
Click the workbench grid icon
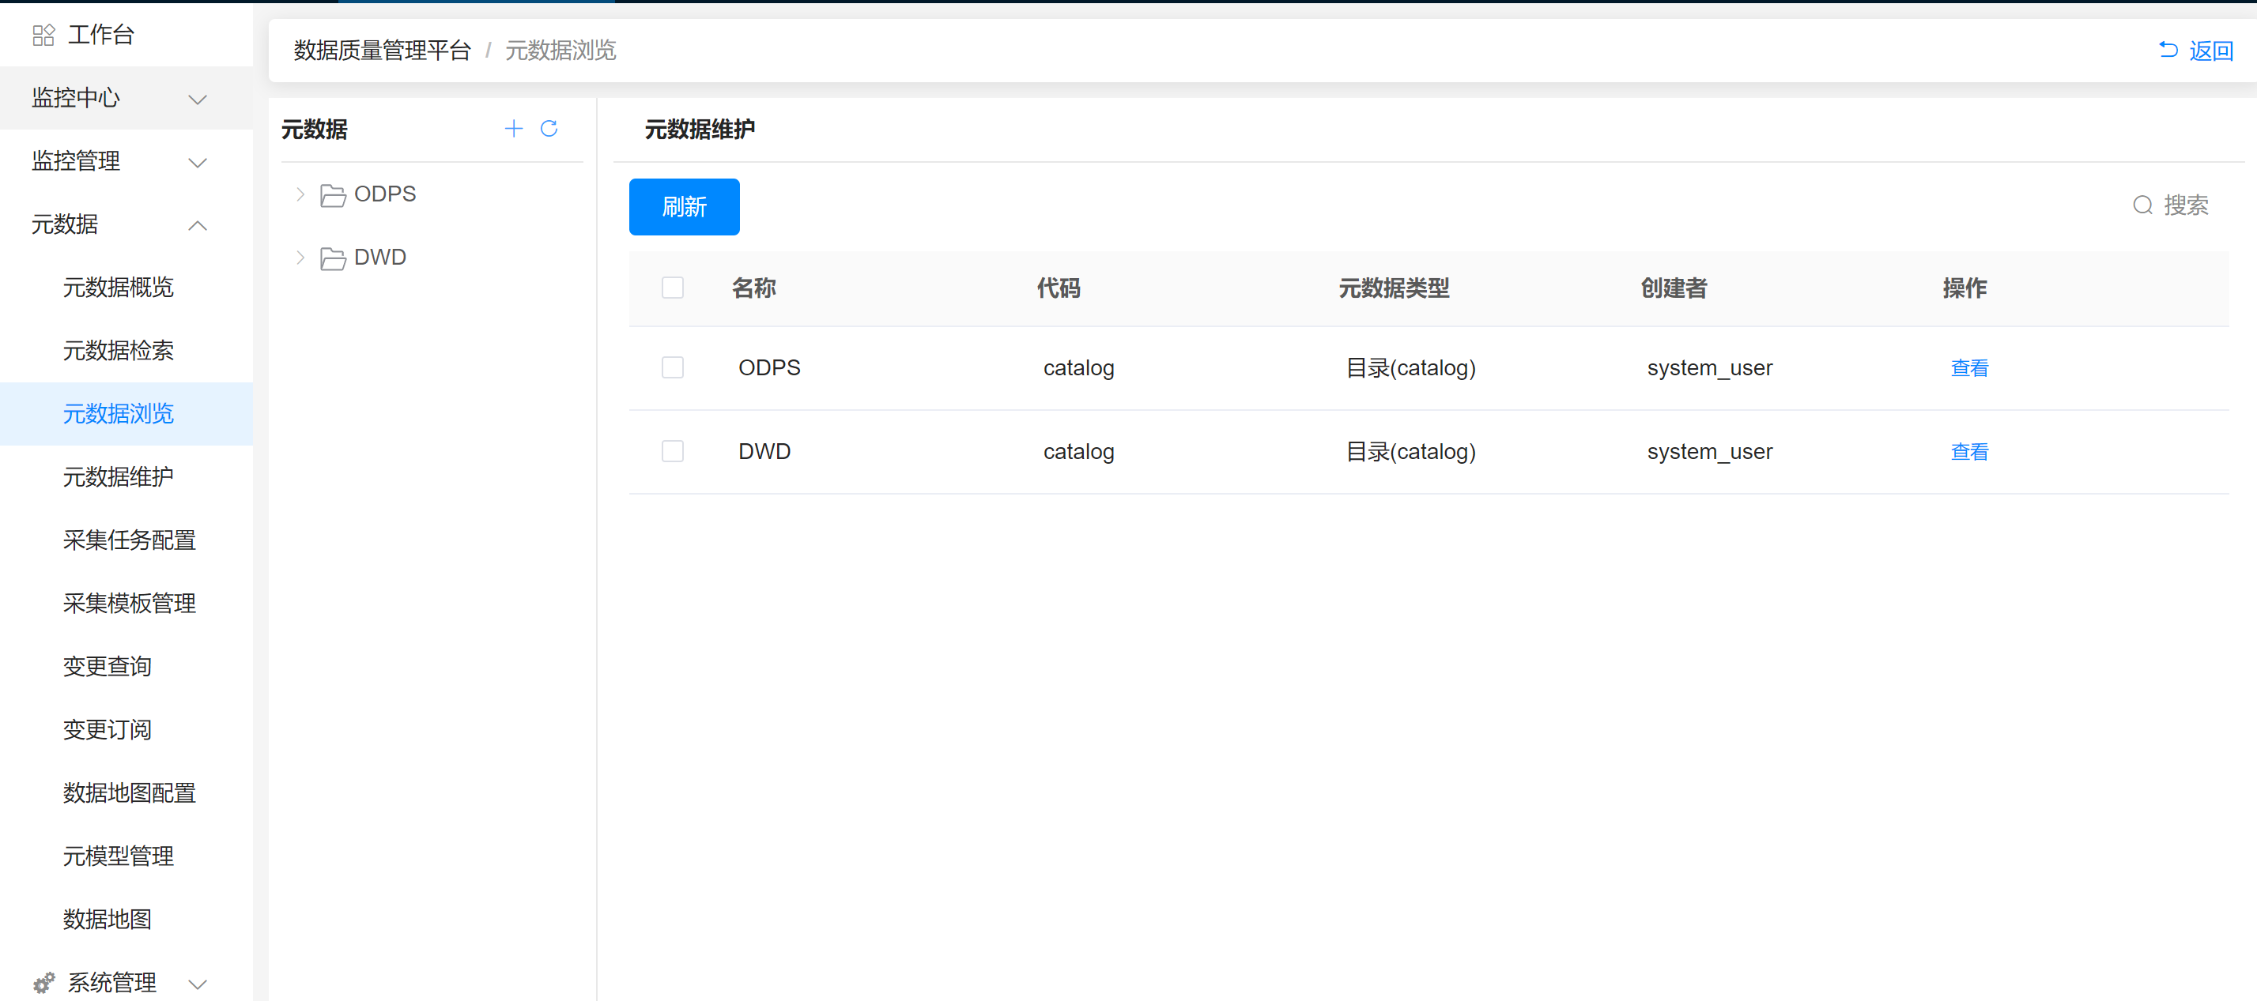click(43, 35)
